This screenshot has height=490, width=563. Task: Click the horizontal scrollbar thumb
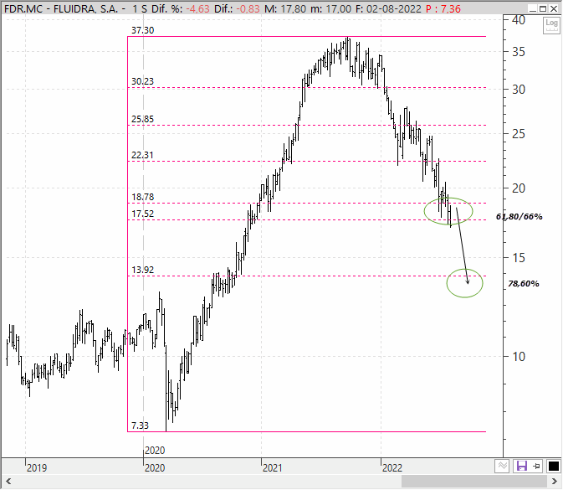tap(474, 482)
